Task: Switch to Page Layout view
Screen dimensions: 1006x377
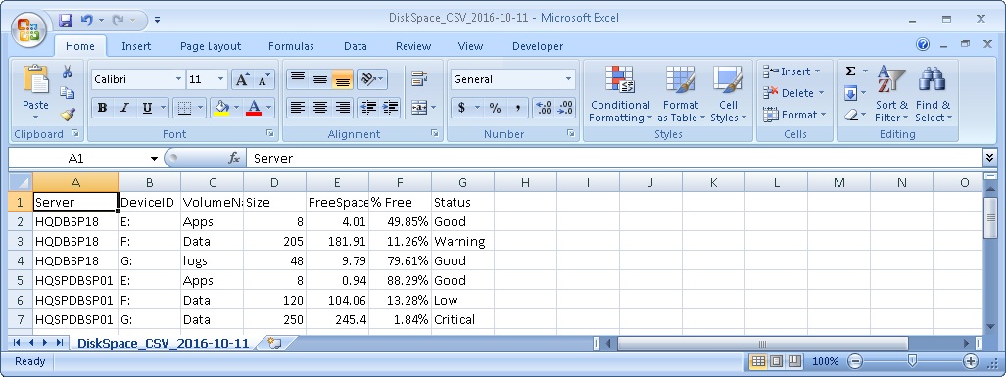Action: coord(777,361)
